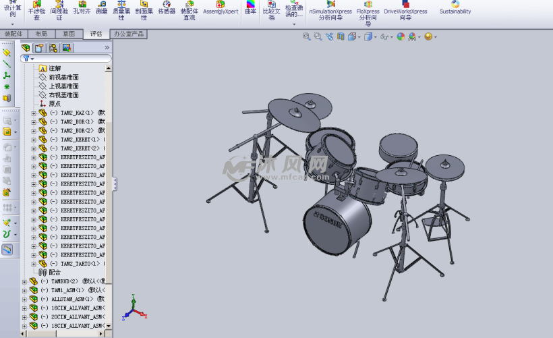
Task: Select the Front Plane (前视基准面) item
Action: [x=63, y=78]
